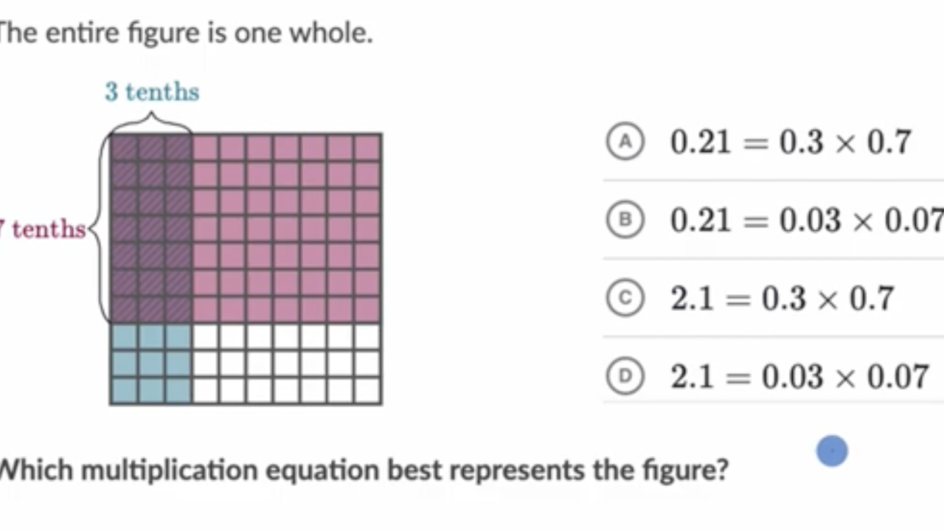This screenshot has width=944, height=531.
Task: Click the curly brace above the grid
Action: [151, 122]
